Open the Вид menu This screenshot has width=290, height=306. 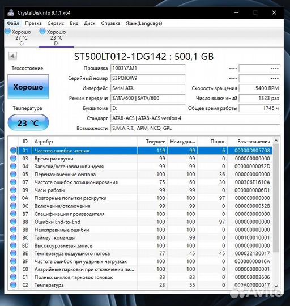pos(74,23)
